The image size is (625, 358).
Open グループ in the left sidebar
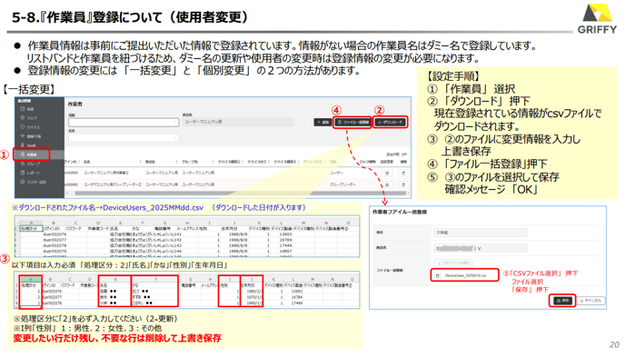[x=31, y=164]
